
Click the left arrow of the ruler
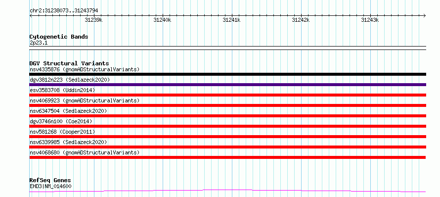coord(31,16)
